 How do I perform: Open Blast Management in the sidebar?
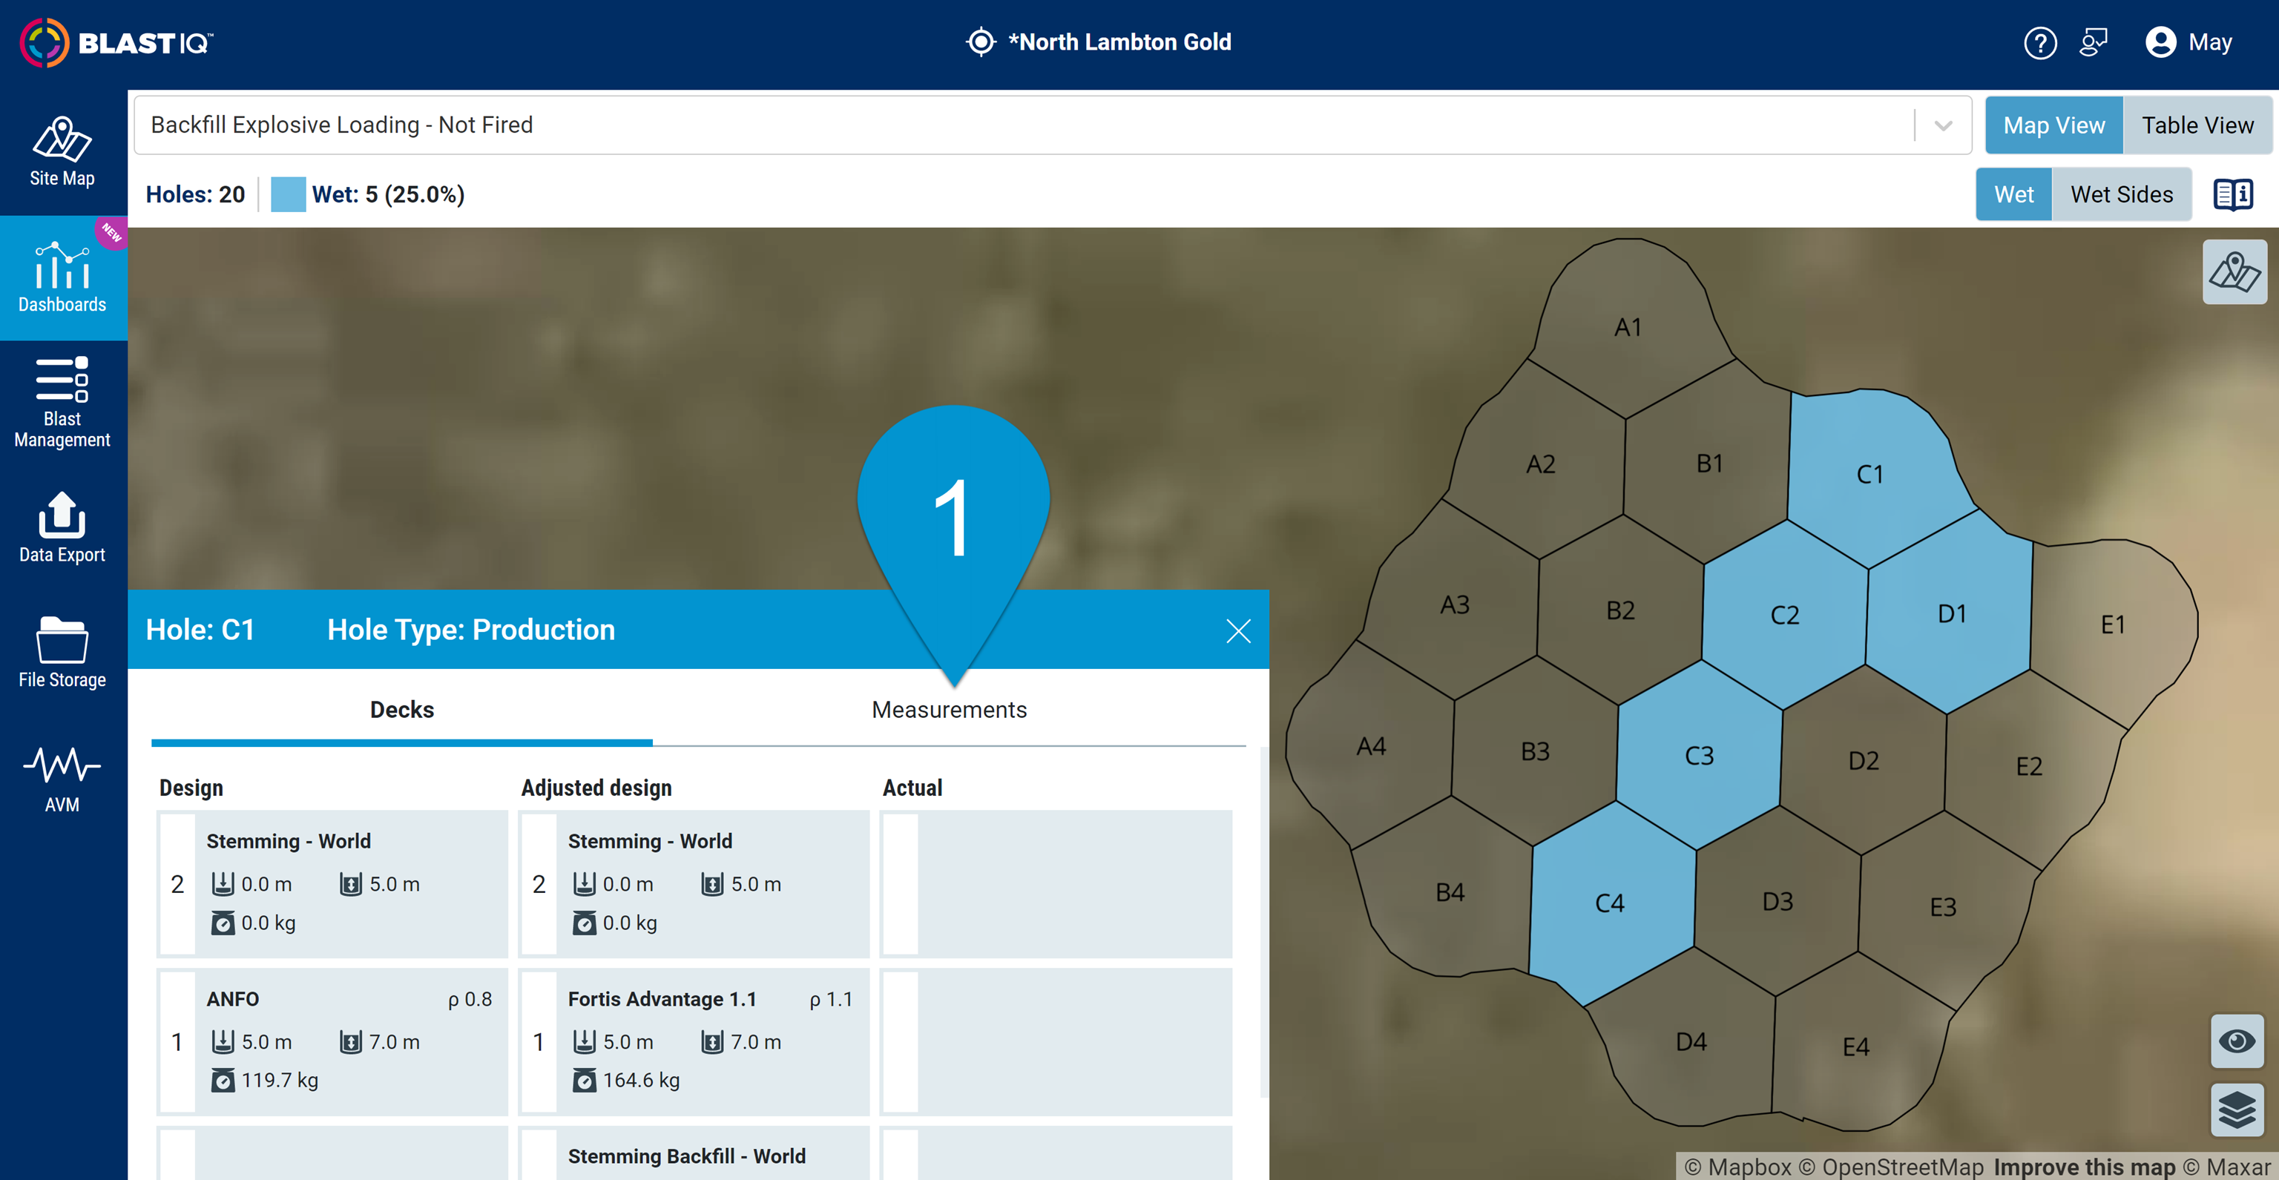62,403
